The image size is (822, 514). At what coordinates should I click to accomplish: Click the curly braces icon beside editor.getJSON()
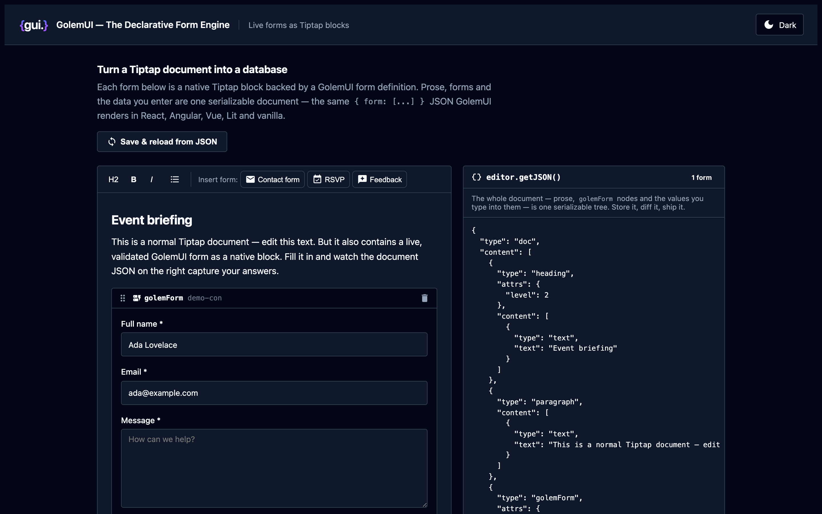click(x=477, y=177)
